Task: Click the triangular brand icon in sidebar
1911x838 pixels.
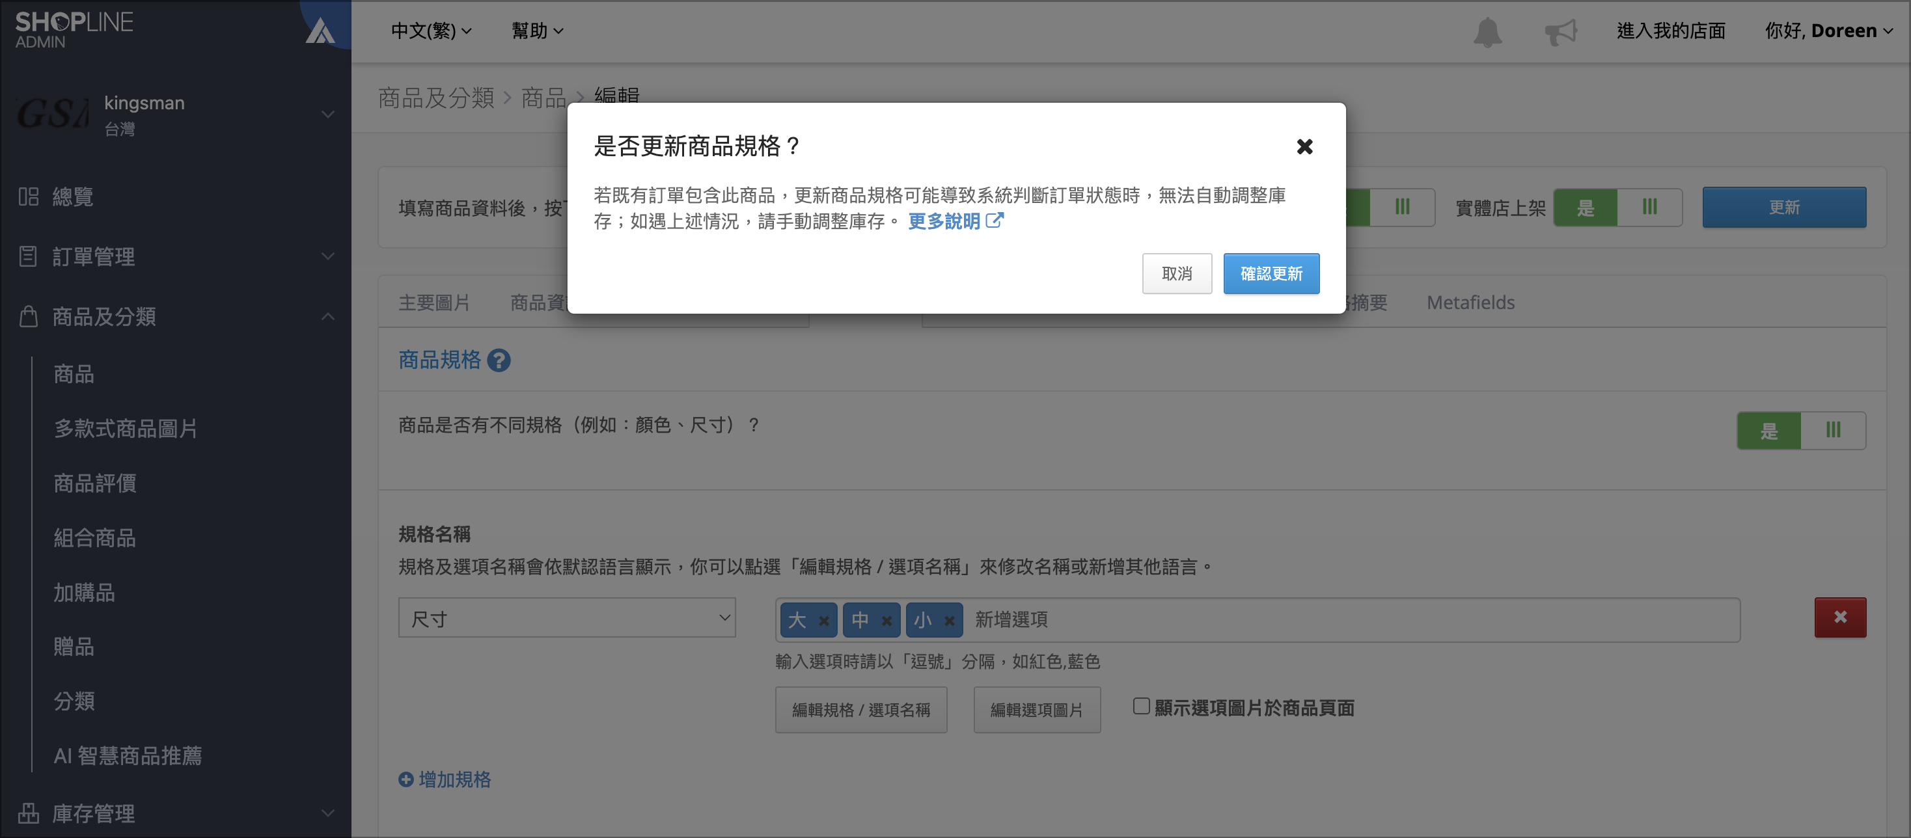Action: click(x=320, y=31)
